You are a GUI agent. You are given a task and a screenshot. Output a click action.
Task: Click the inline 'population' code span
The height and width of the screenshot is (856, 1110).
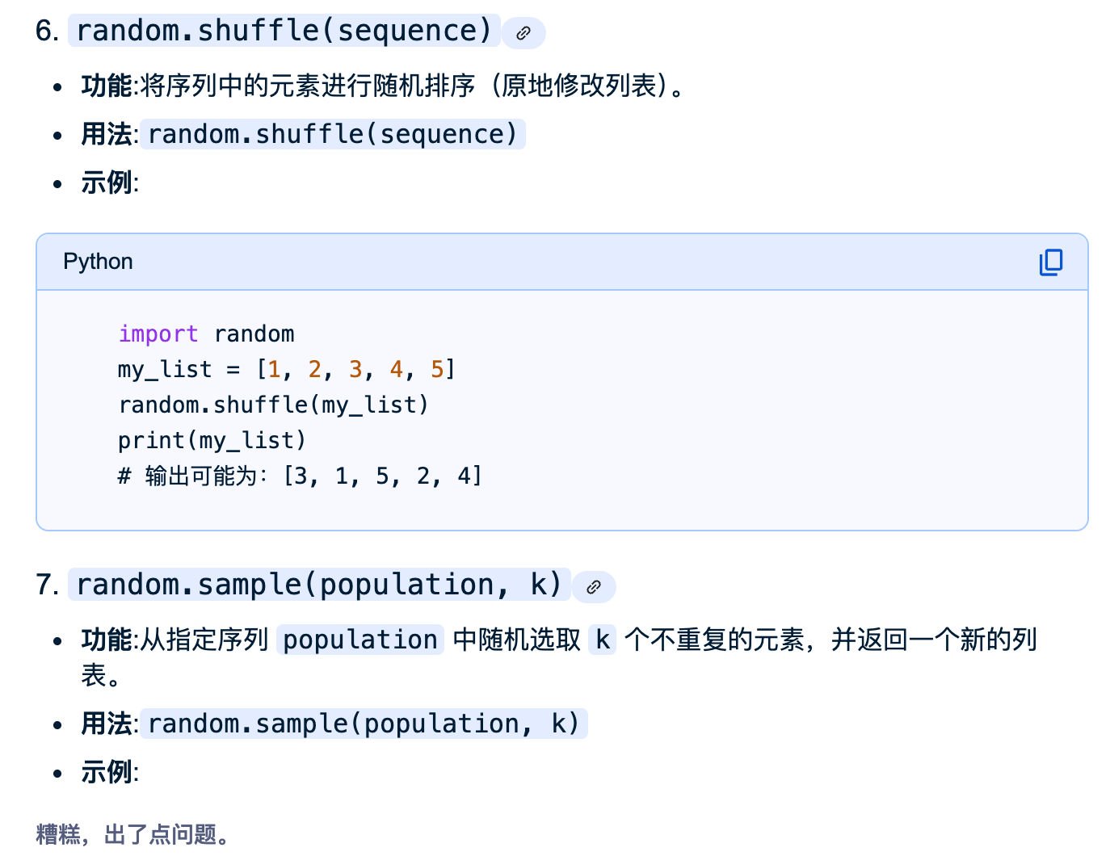[x=360, y=640]
